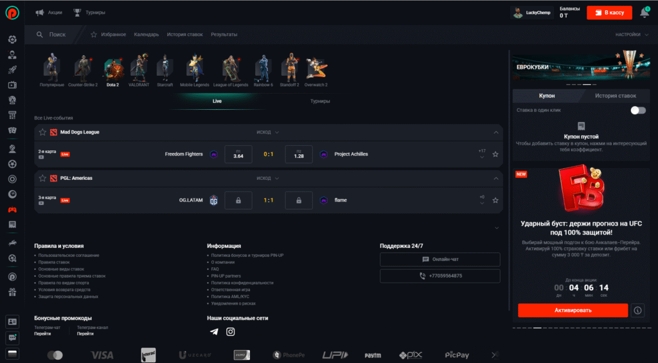This screenshot has height=363, width=658.
Task: Click the promo info circle icon
Action: point(637,310)
